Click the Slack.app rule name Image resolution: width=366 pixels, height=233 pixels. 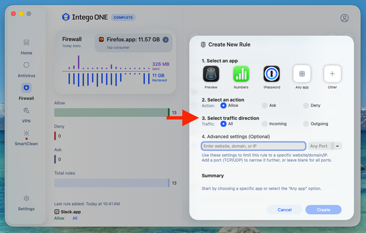click(71, 212)
